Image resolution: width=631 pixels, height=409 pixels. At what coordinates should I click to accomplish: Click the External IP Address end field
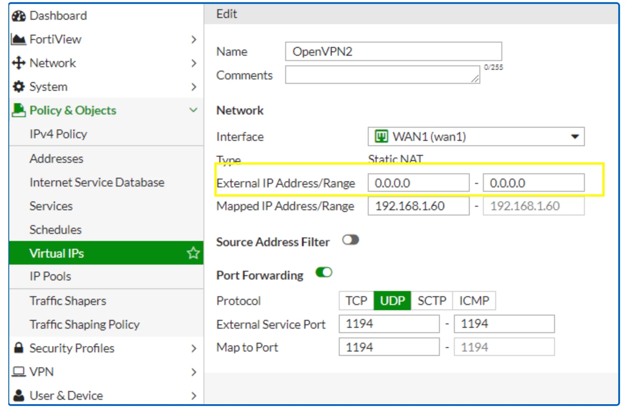(533, 183)
